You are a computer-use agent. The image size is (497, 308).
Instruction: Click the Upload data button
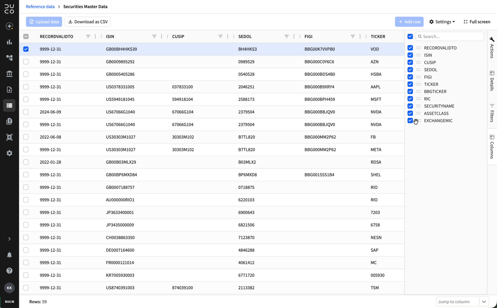(x=44, y=22)
